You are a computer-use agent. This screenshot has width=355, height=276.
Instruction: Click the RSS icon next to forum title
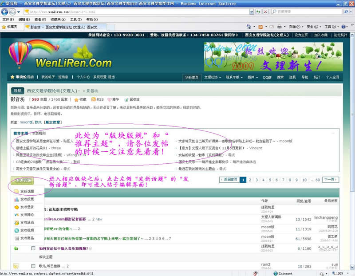(x=93, y=99)
